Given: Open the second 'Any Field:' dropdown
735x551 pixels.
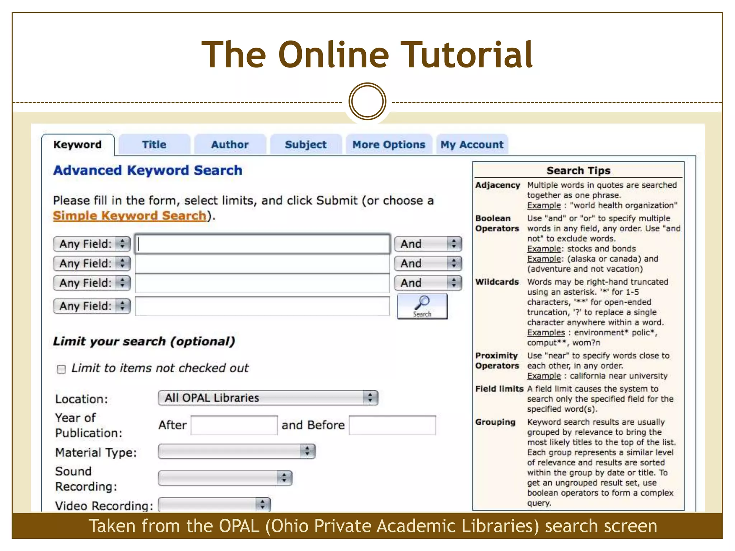Looking at the screenshot, I should [92, 263].
